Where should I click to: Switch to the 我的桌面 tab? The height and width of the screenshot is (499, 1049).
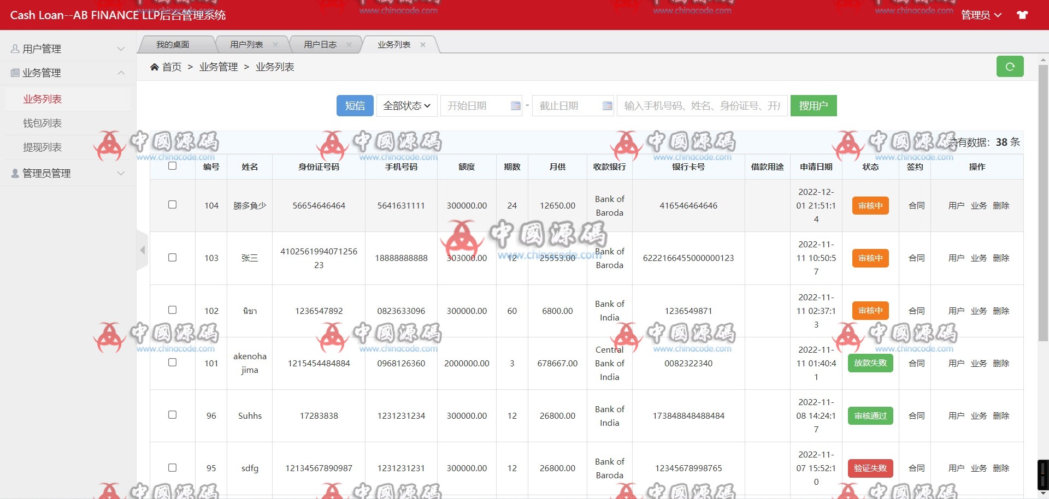coord(173,45)
